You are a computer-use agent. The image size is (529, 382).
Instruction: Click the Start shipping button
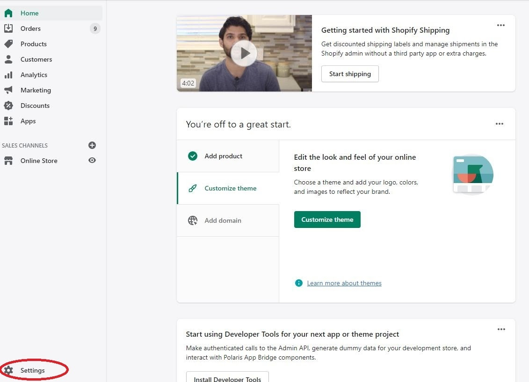[x=350, y=74]
